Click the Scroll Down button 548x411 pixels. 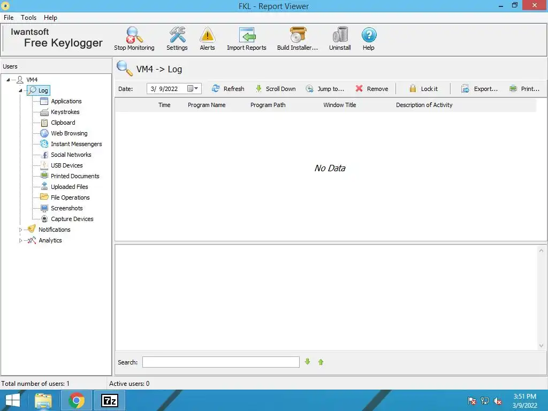pos(276,89)
